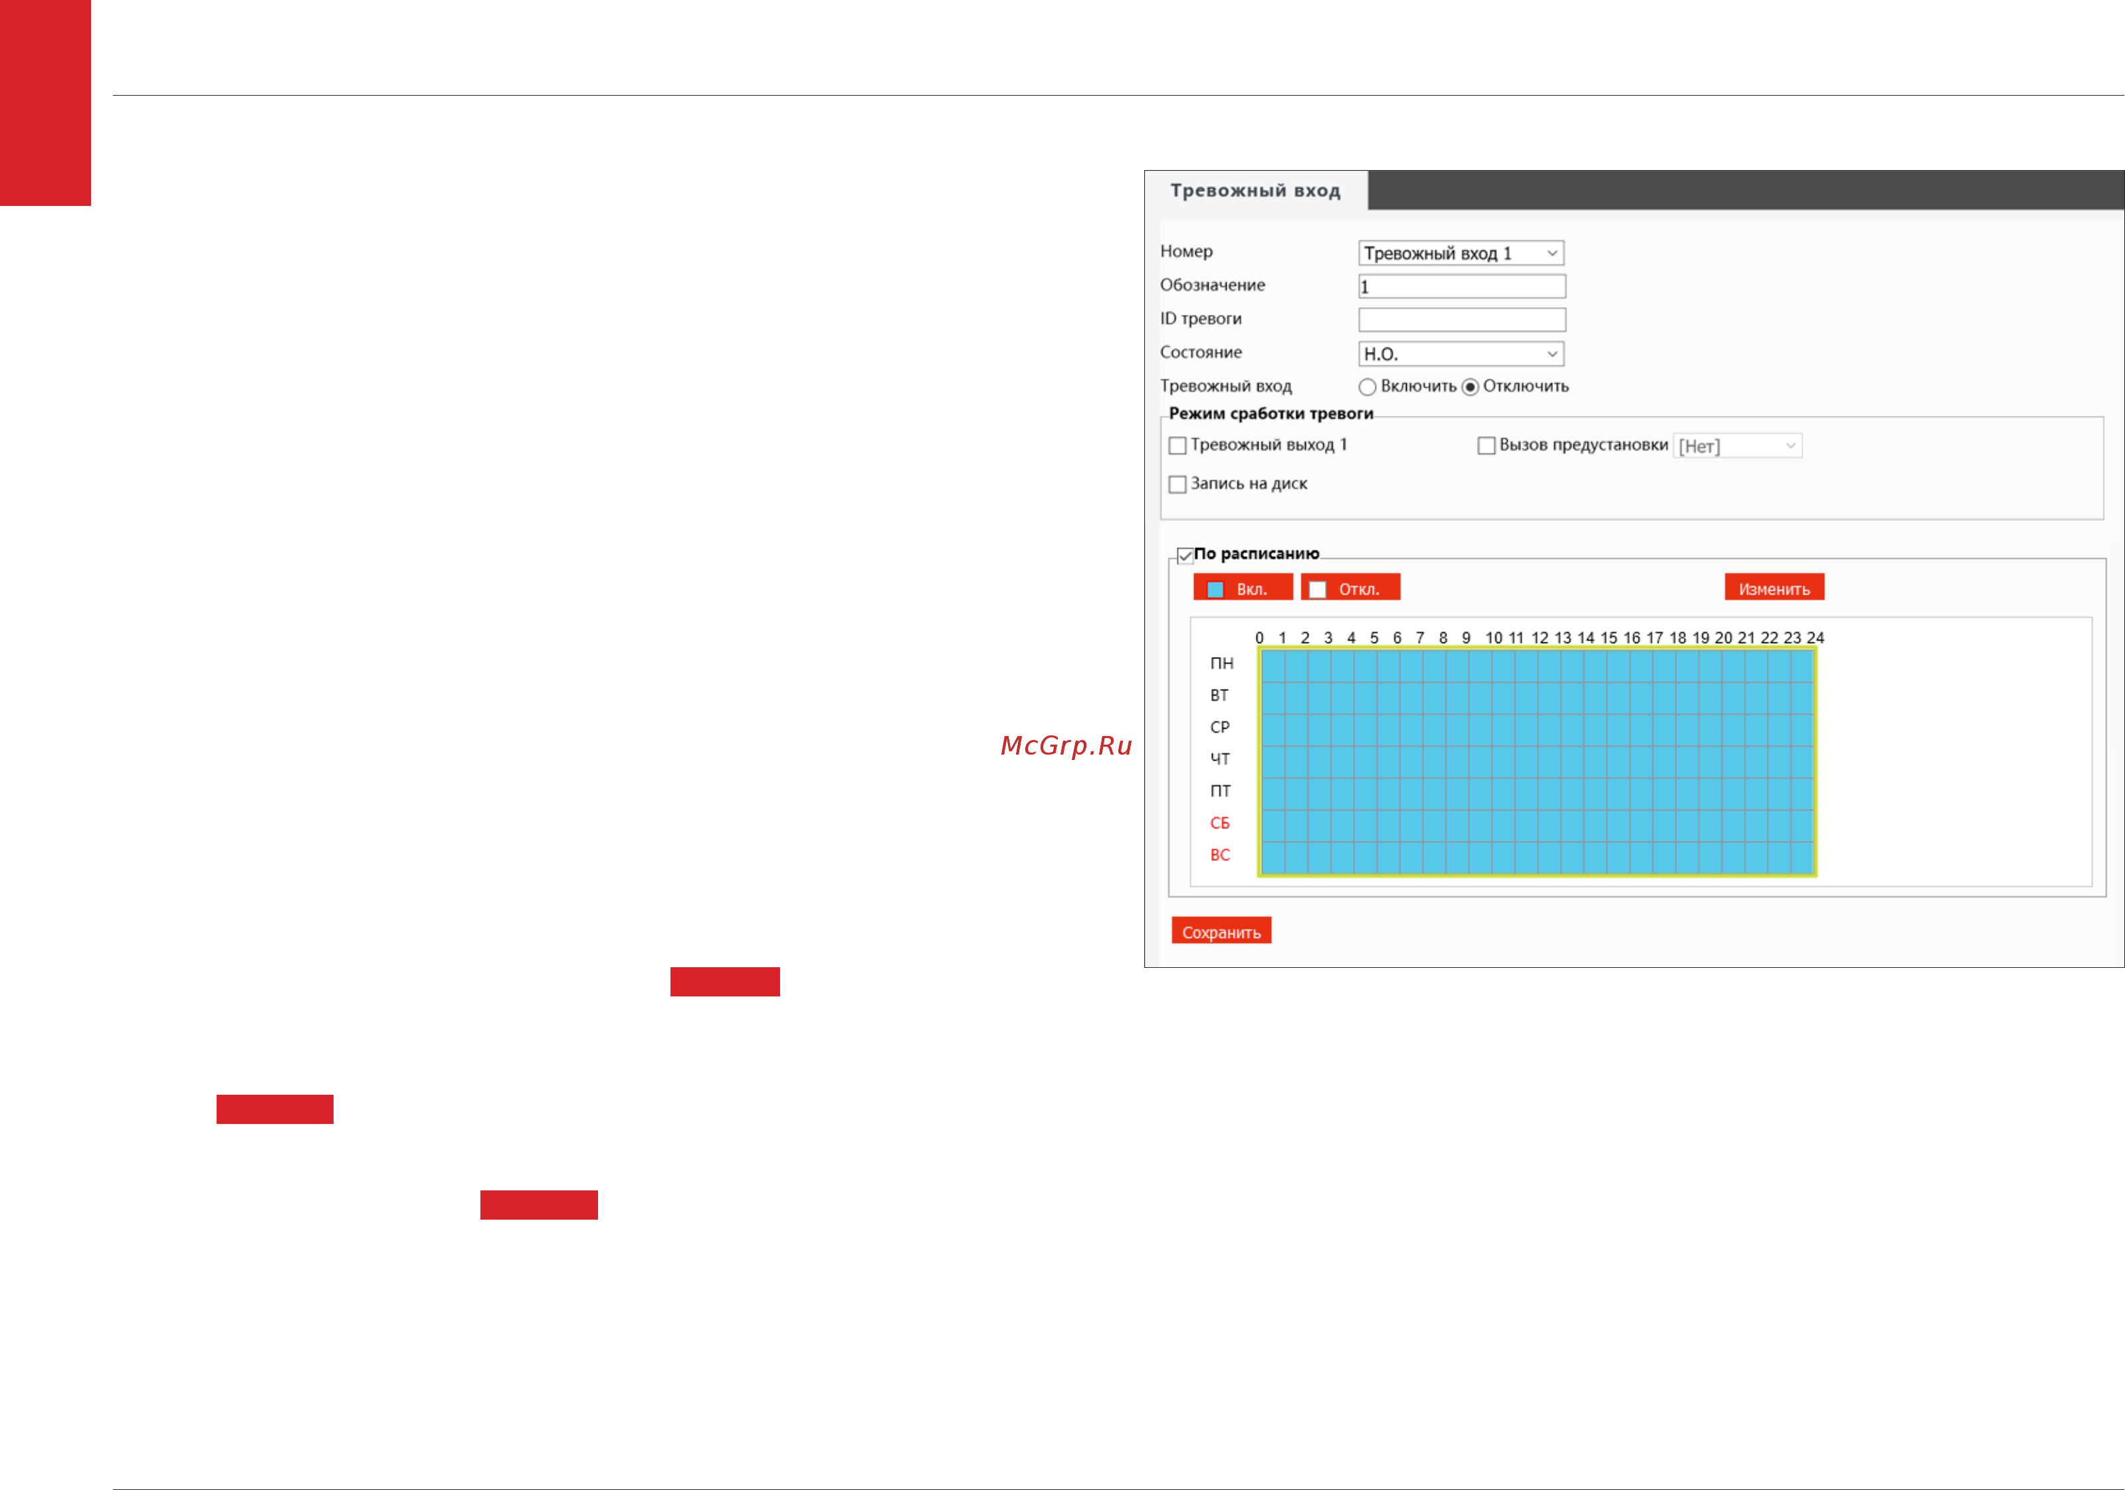Tick the Запись на диск checkbox

pos(1177,484)
